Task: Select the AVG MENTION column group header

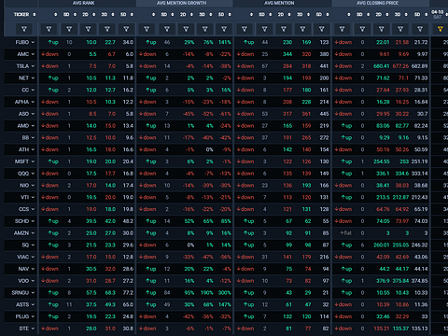Action: tap(279, 3)
